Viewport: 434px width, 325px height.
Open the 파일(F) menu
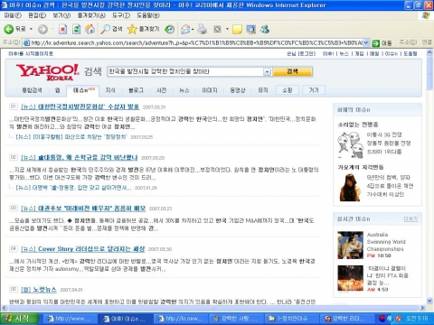13,15
